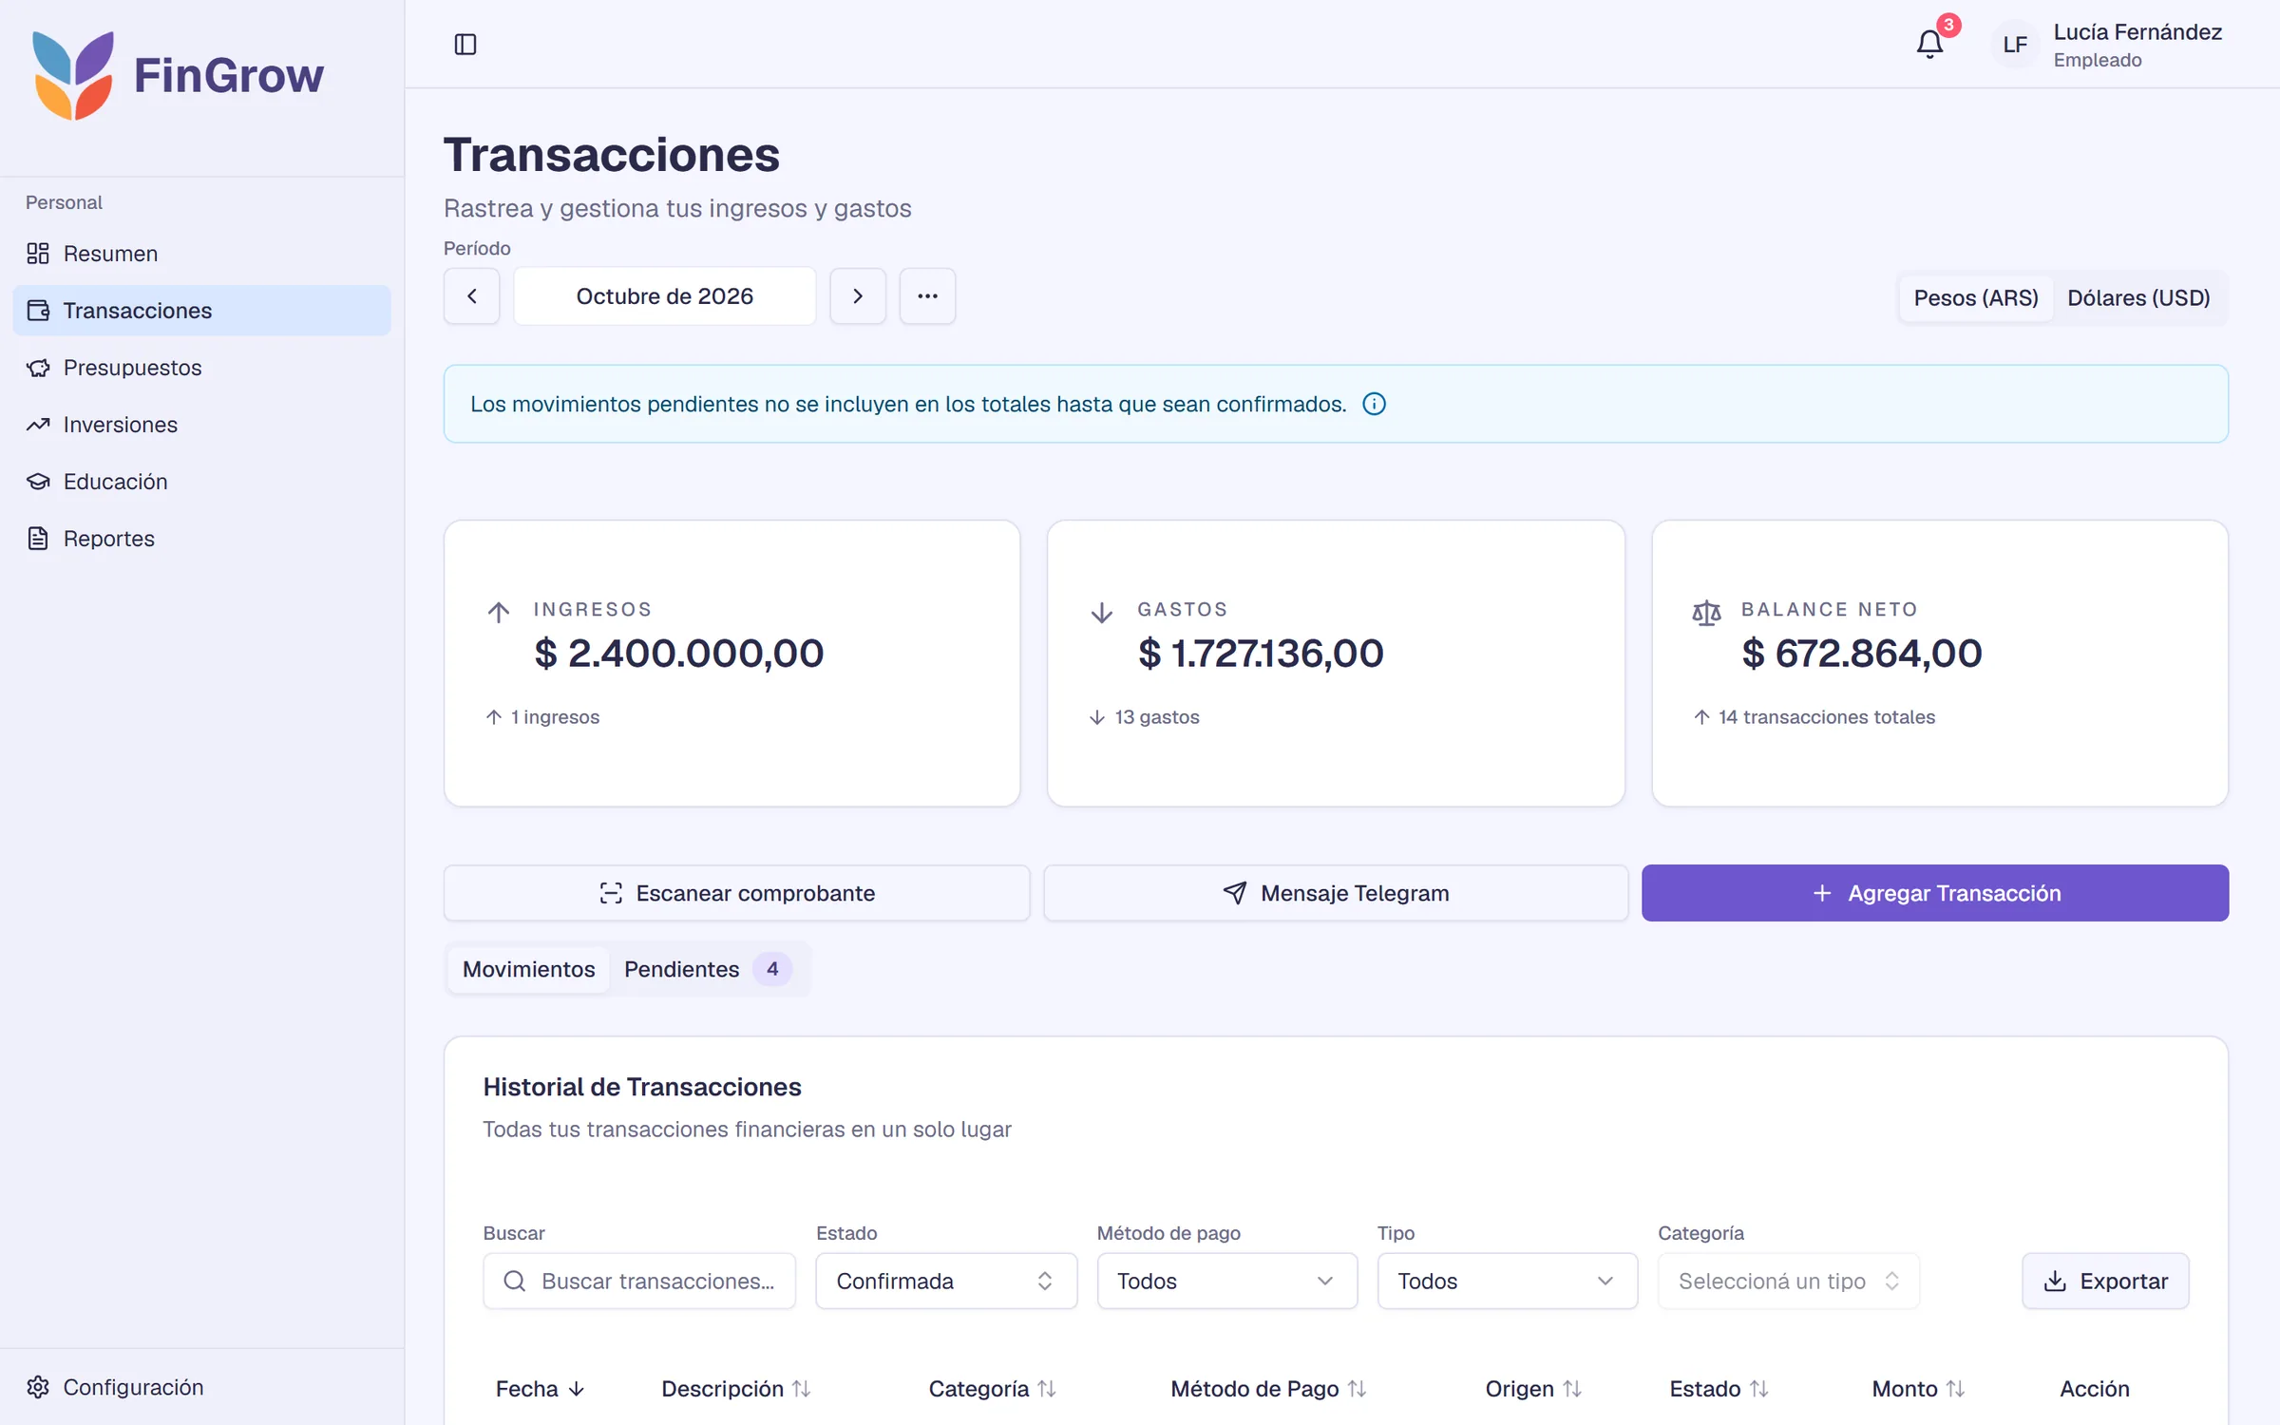The height and width of the screenshot is (1425, 2280).
Task: Open the Método de pago dropdown
Action: [x=1226, y=1281]
